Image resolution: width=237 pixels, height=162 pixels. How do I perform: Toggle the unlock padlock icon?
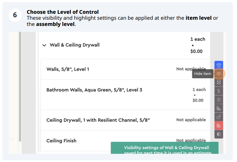pos(219,117)
